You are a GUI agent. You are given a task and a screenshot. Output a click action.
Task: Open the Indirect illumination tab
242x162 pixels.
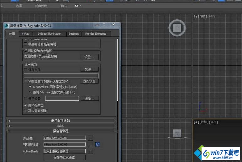click(50, 34)
